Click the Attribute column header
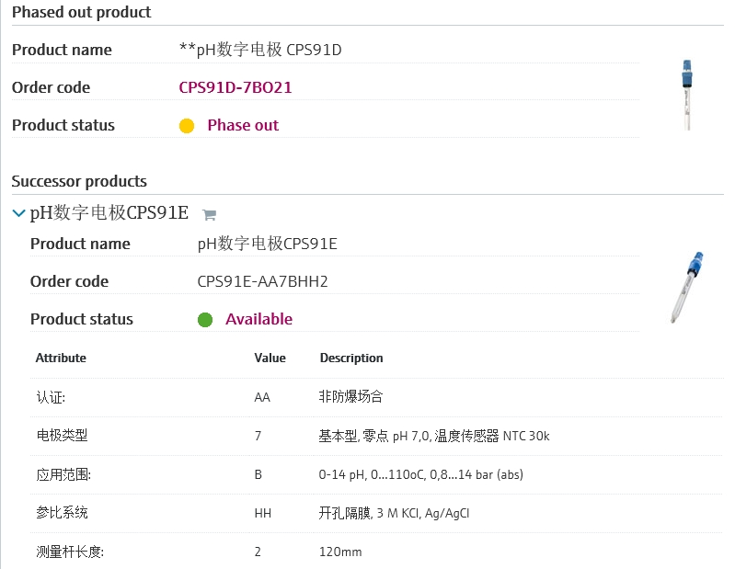Image resolution: width=735 pixels, height=569 pixels. click(x=61, y=358)
